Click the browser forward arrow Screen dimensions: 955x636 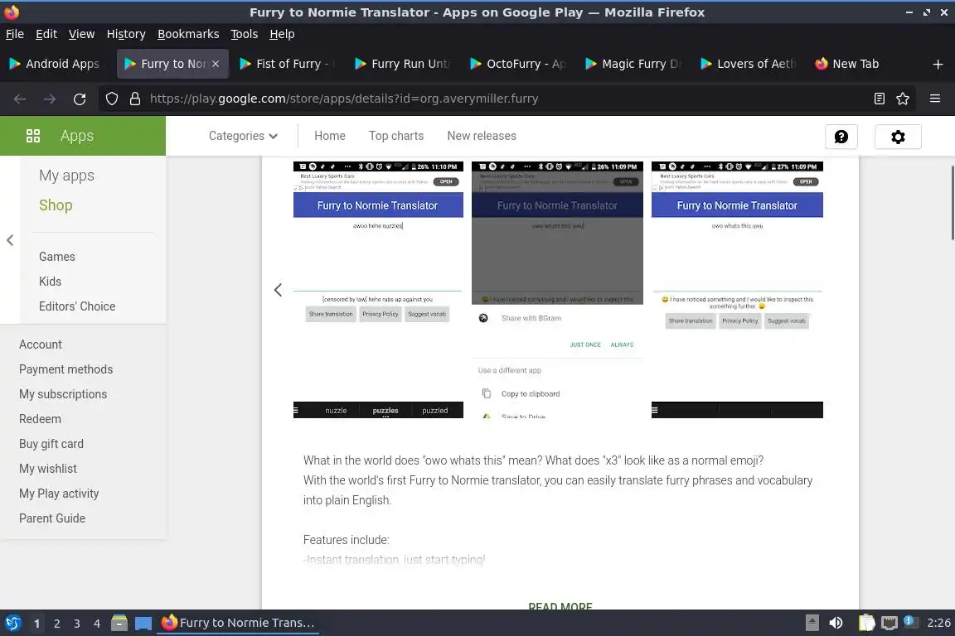click(x=50, y=99)
